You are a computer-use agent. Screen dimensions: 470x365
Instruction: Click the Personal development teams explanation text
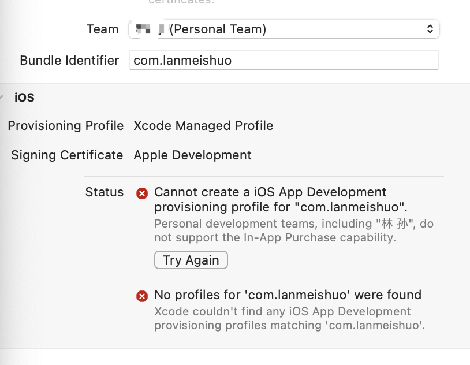pyautogui.click(x=294, y=230)
